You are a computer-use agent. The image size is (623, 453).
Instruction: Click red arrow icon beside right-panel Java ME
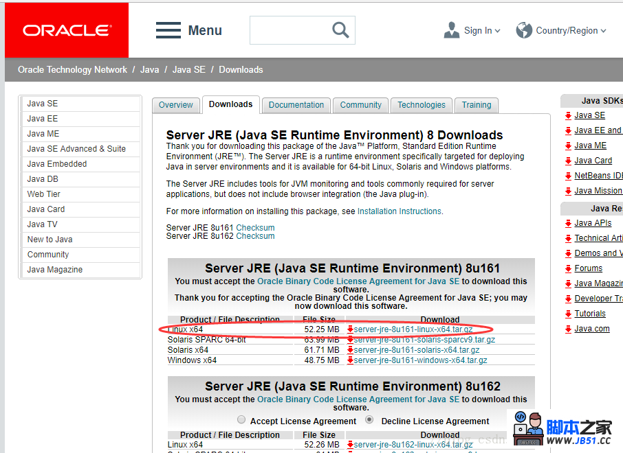pyautogui.click(x=568, y=146)
